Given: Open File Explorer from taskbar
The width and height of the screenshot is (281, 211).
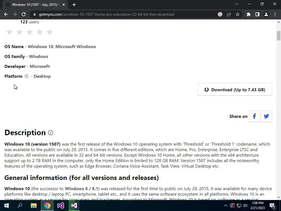Looking at the screenshot, I should click(33, 206).
